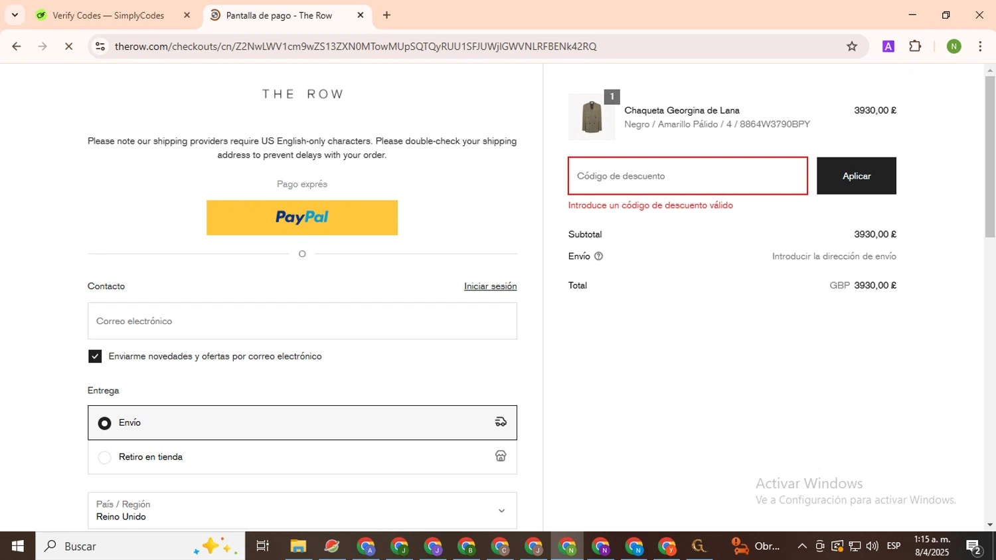Open the Chrome profile B taskbar icon
This screenshot has height=560, width=996.
tap(467, 546)
